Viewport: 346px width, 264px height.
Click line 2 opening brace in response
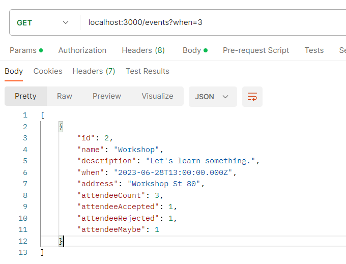click(x=61, y=127)
